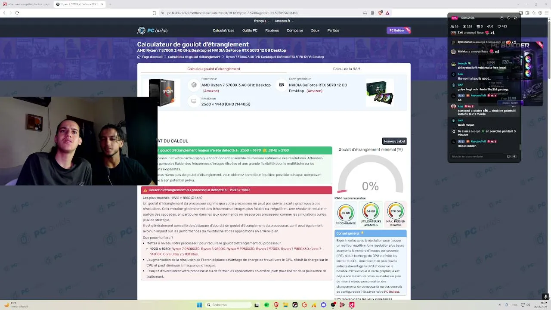551x310 pixels.
Task: Open a new browser tab with the plus icon
Action: click(x=110, y=4)
